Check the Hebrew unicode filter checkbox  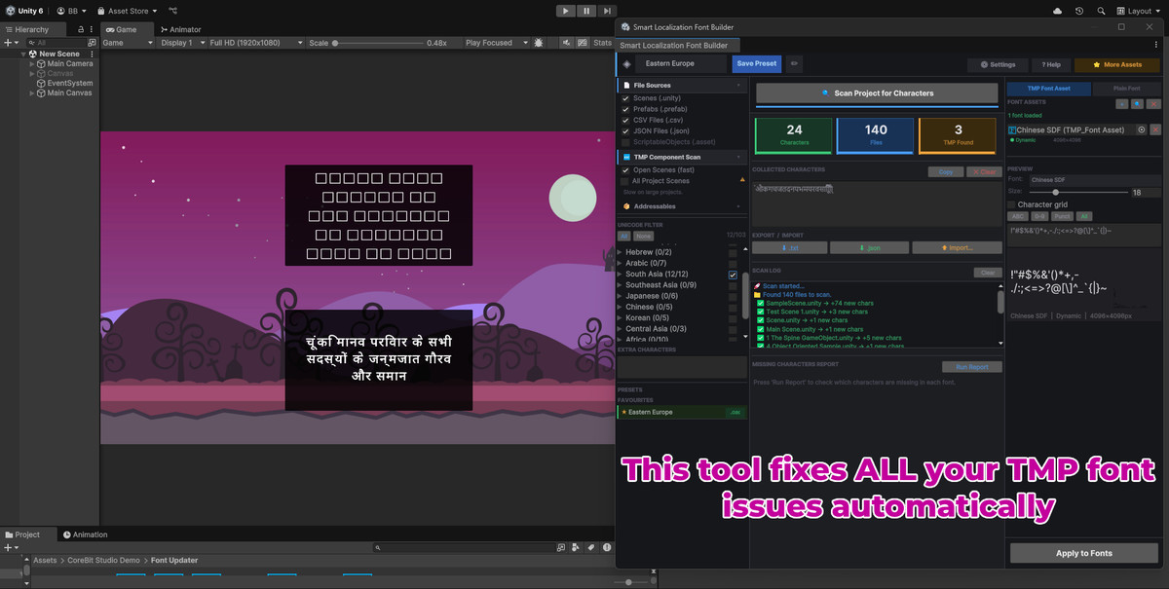[x=734, y=252]
